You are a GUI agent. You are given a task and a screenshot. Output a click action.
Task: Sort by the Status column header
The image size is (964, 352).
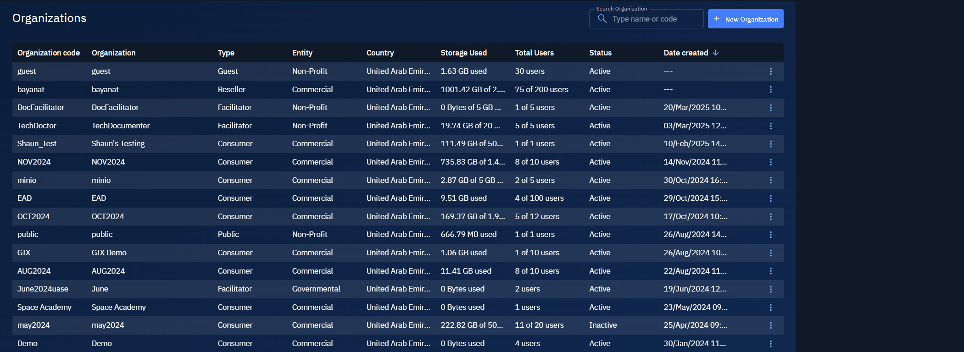click(600, 53)
